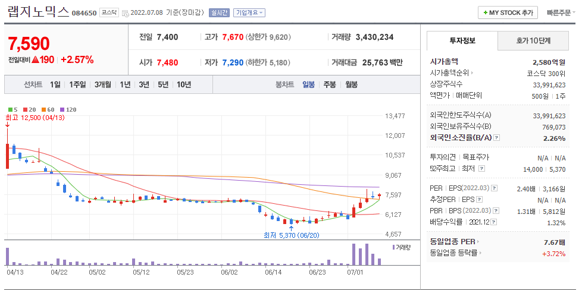Click the 거래량 value 3,430,234
This screenshot has height=290, width=582.
374,37
